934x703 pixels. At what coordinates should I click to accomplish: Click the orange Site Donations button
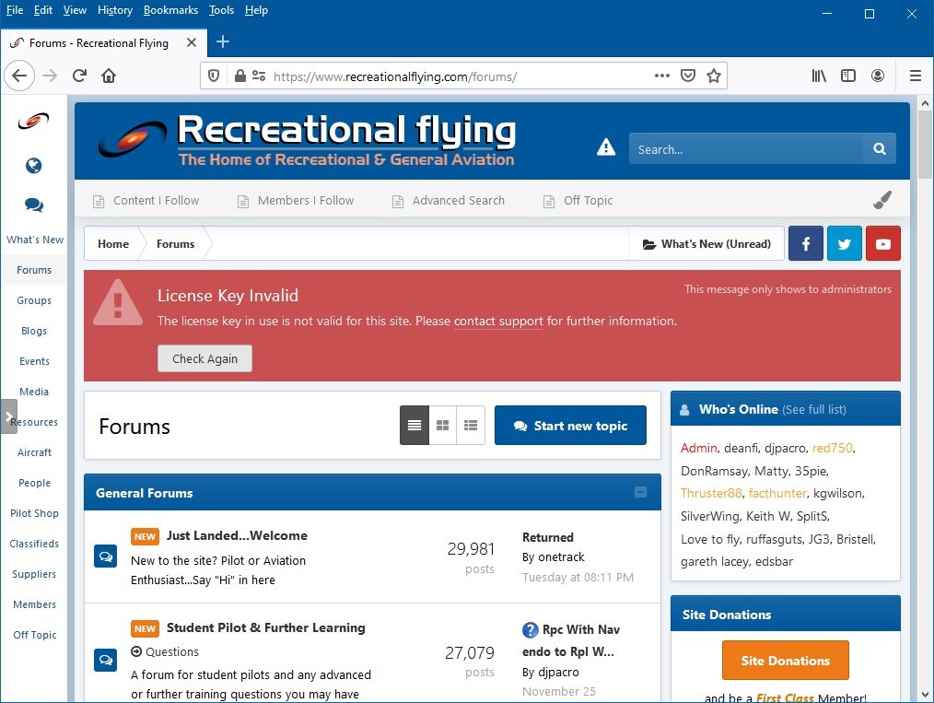click(x=785, y=660)
